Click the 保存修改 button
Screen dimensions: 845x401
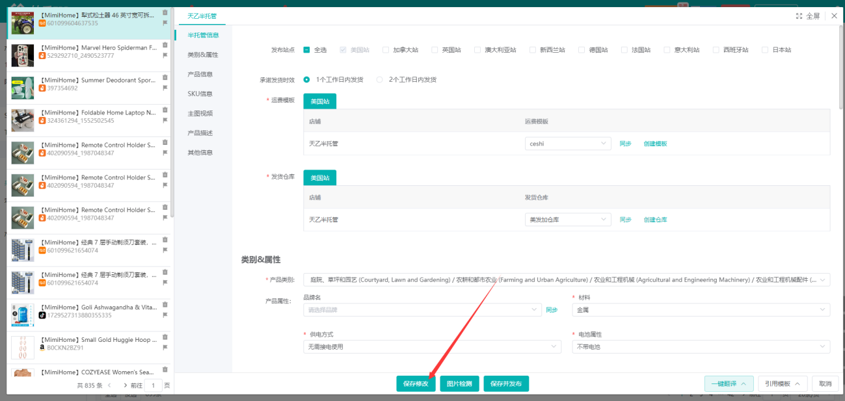(x=416, y=383)
